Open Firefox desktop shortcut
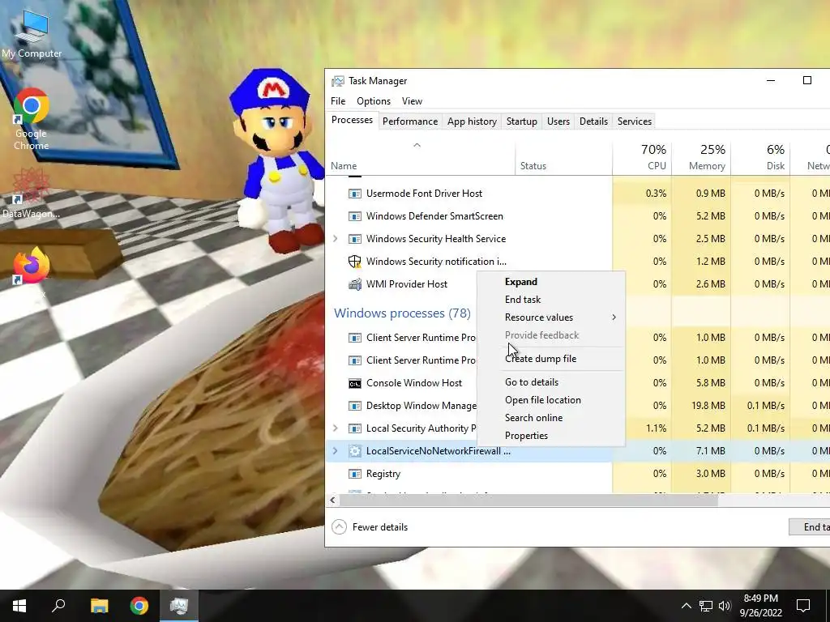This screenshot has width=830, height=622. coord(32,267)
